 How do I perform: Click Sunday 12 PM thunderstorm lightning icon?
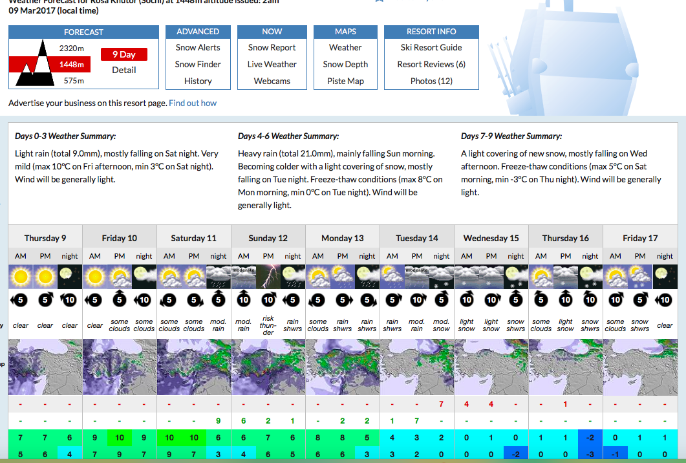pos(268,277)
